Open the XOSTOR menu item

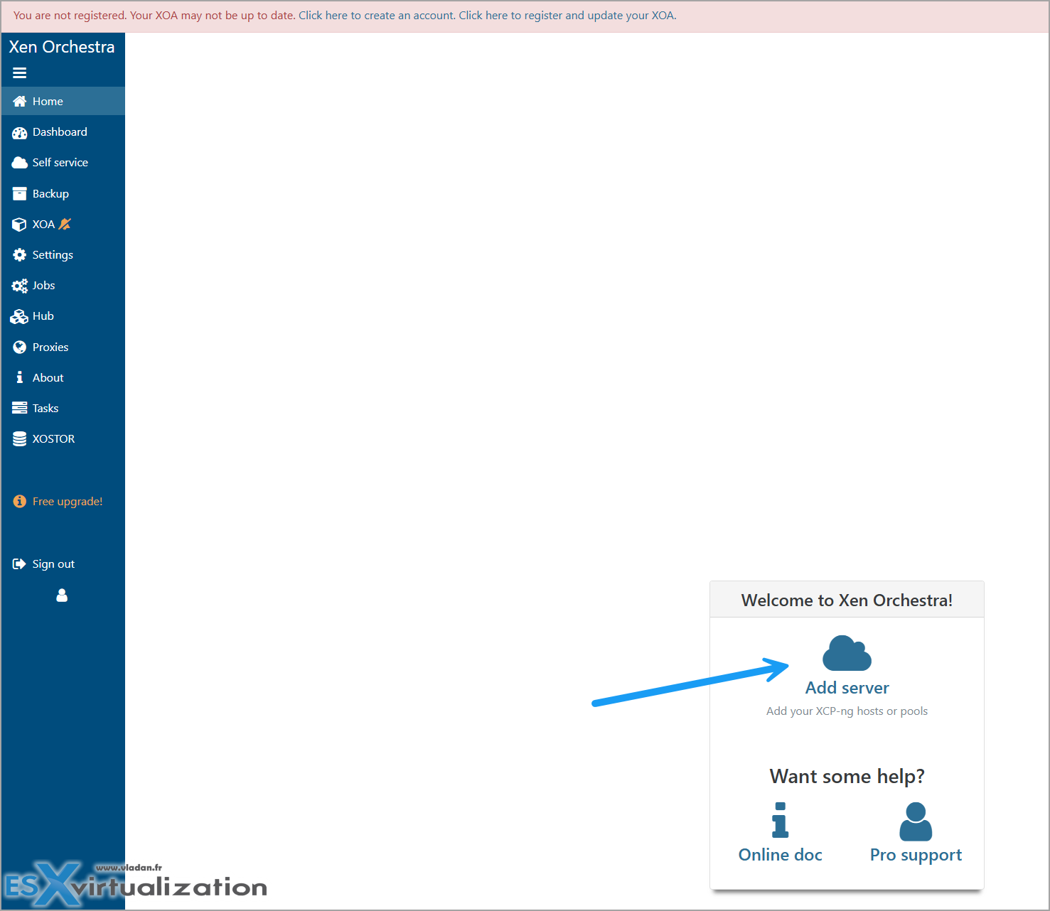[x=63, y=439]
